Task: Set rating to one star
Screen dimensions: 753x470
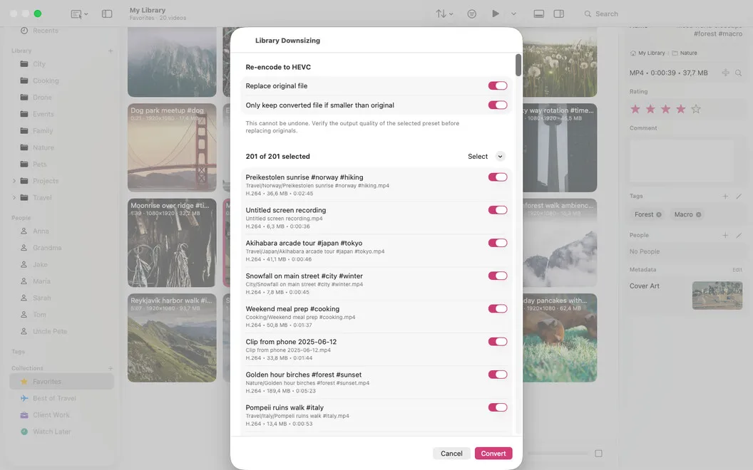Action: 635,110
